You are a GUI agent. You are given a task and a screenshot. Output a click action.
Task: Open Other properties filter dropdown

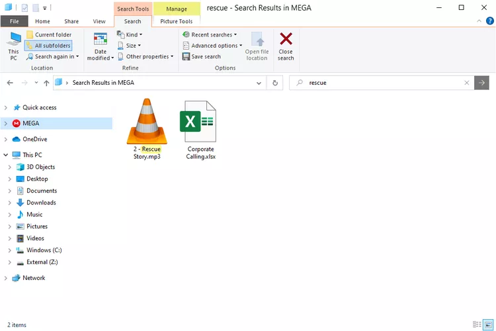(145, 56)
